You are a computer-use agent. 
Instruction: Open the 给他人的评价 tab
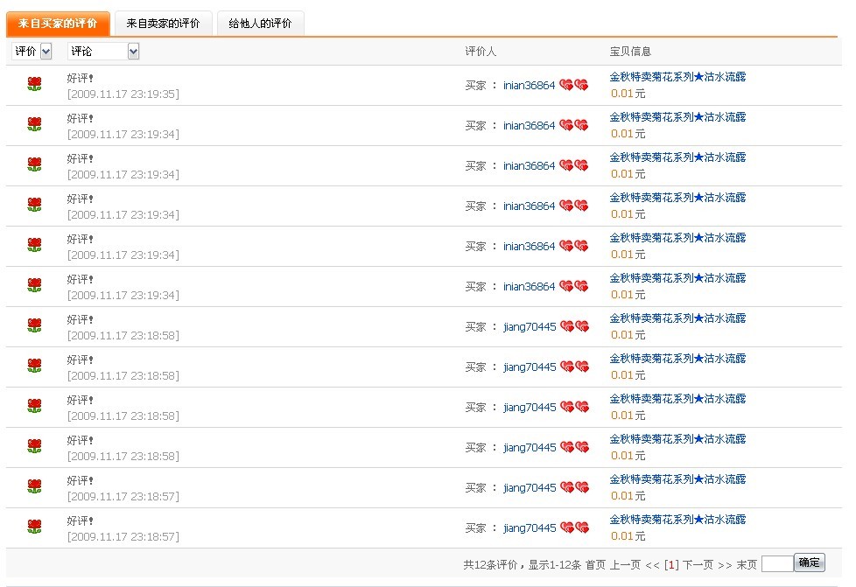tap(260, 24)
